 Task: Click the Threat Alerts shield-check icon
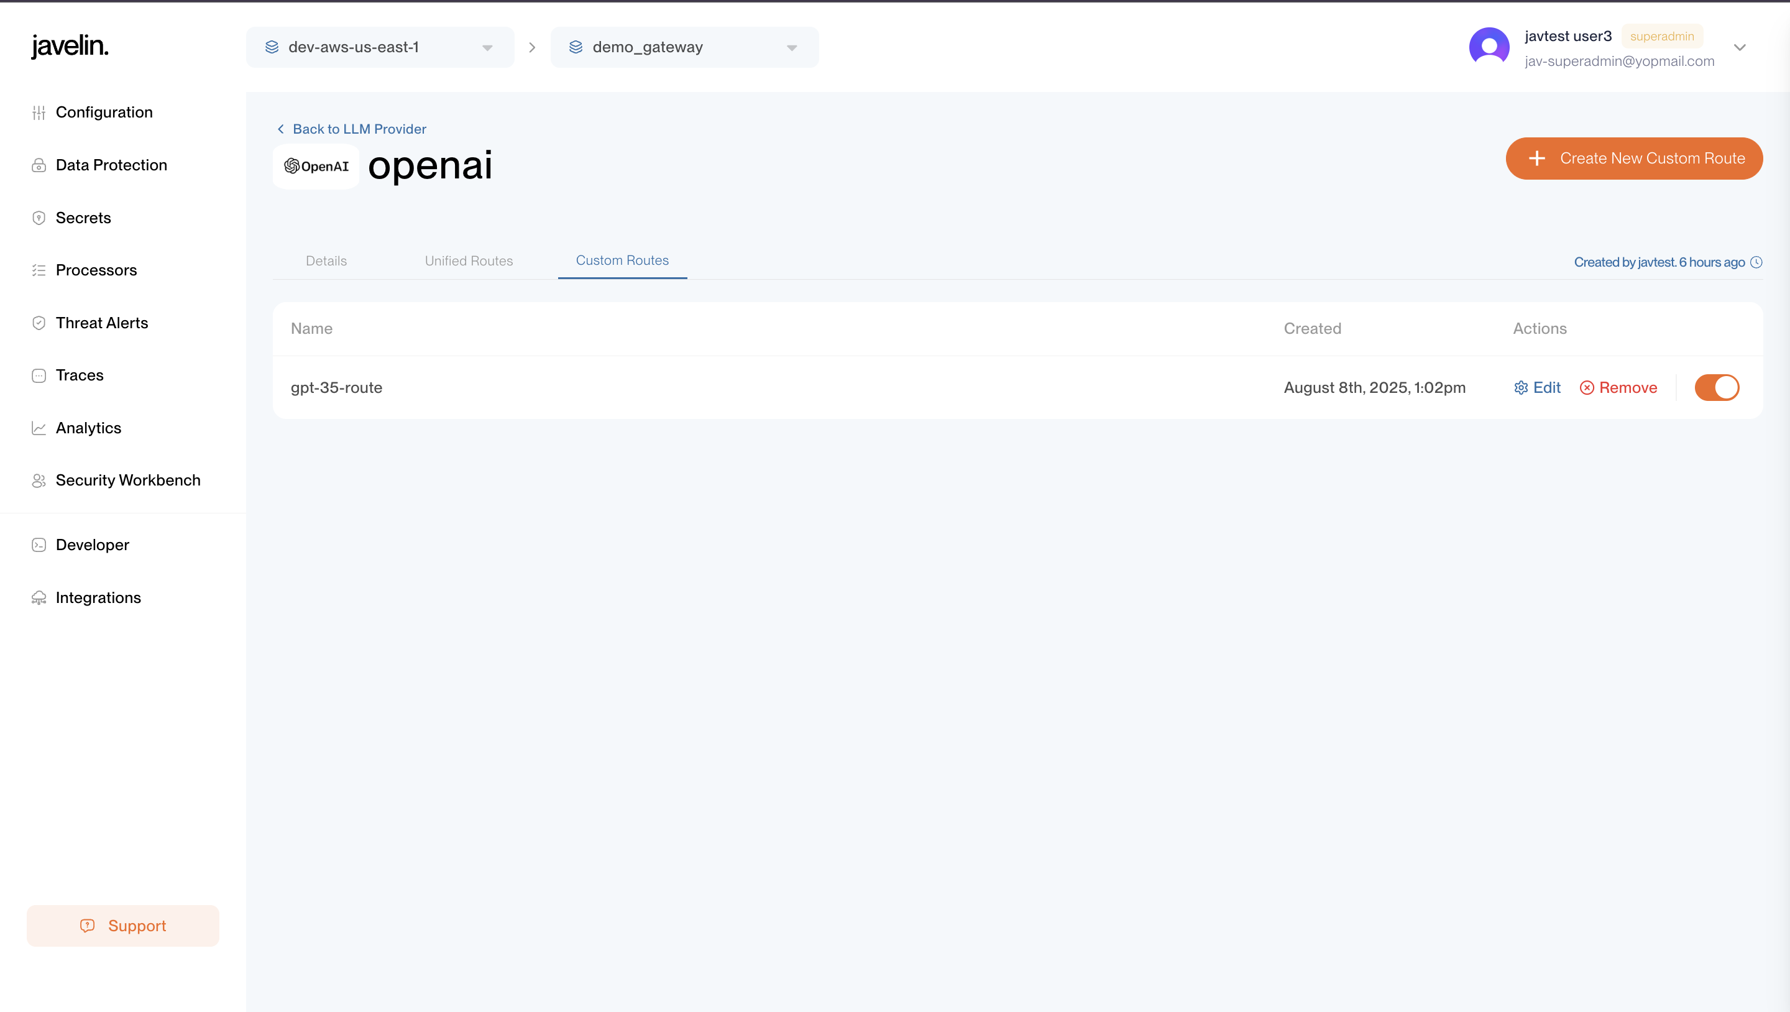(39, 323)
